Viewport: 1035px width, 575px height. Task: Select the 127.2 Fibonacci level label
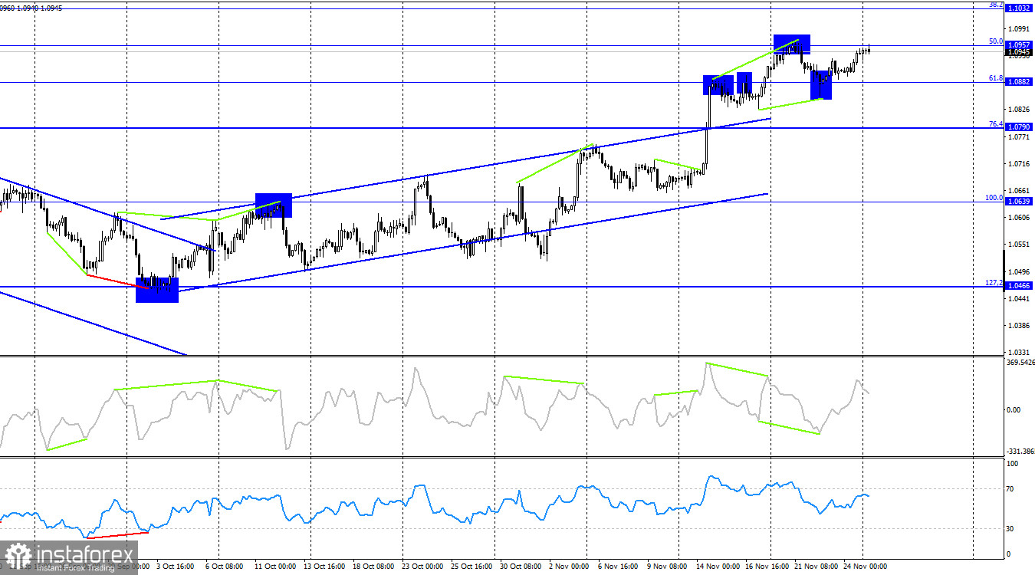[994, 282]
